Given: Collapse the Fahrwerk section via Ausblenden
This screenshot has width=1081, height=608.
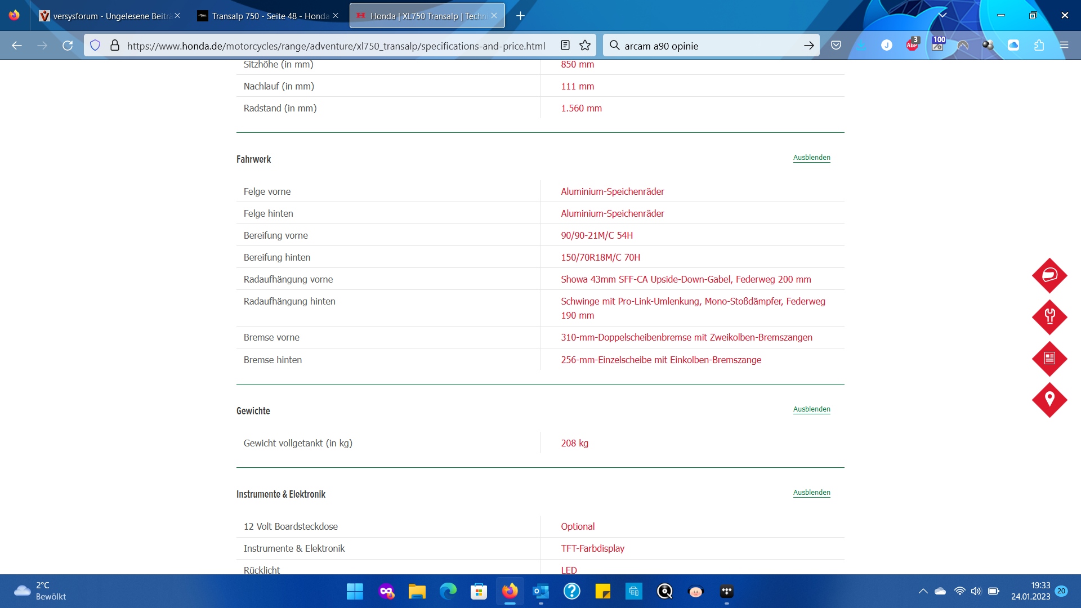Looking at the screenshot, I should click(x=811, y=158).
